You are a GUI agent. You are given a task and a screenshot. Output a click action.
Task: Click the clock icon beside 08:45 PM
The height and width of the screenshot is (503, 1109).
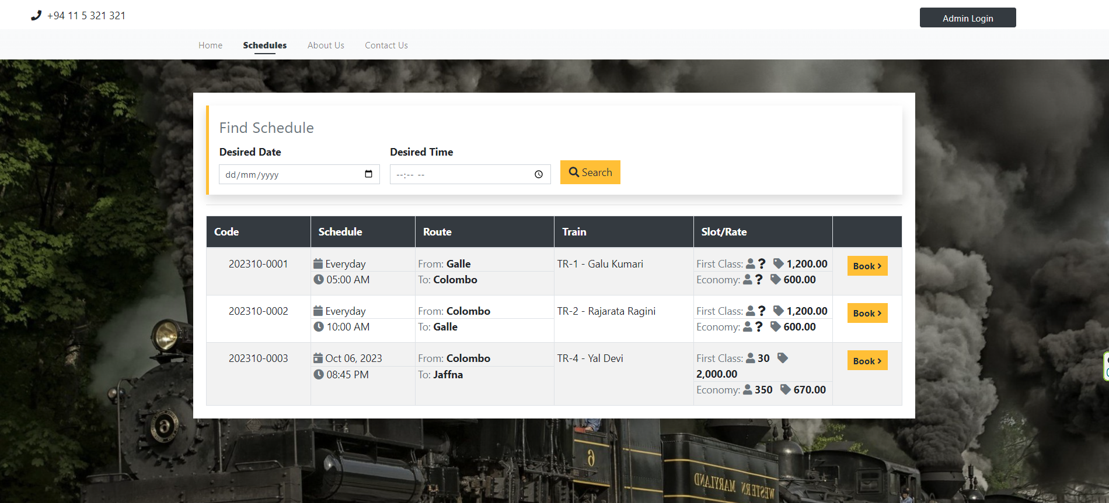[319, 375]
